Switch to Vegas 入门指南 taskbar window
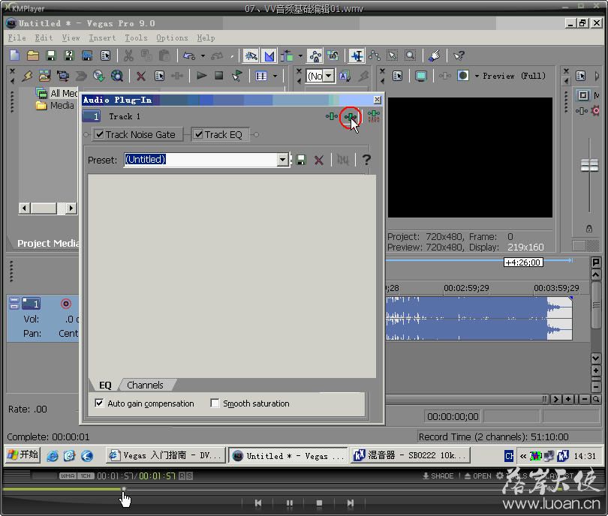 [x=166, y=455]
